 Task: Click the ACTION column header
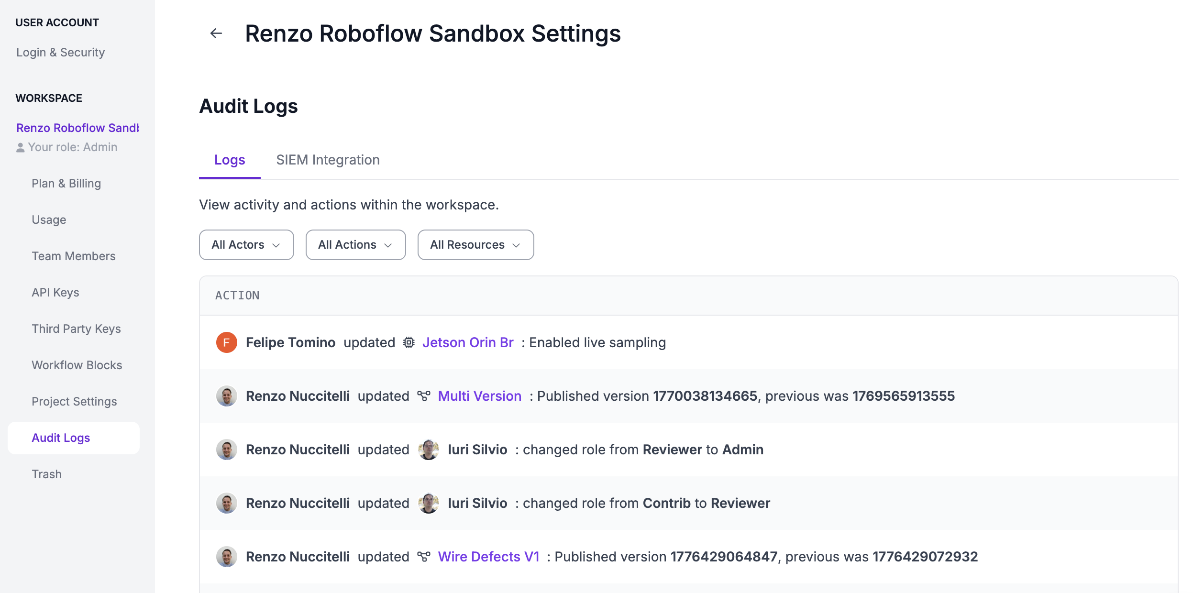(x=237, y=296)
